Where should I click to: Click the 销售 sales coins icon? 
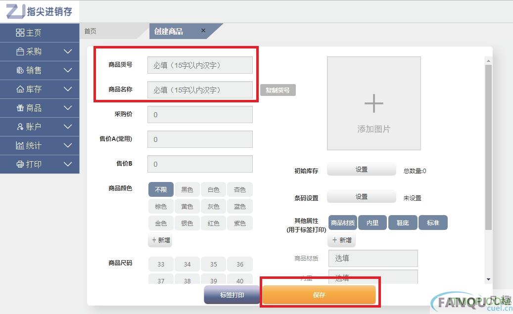pos(20,70)
